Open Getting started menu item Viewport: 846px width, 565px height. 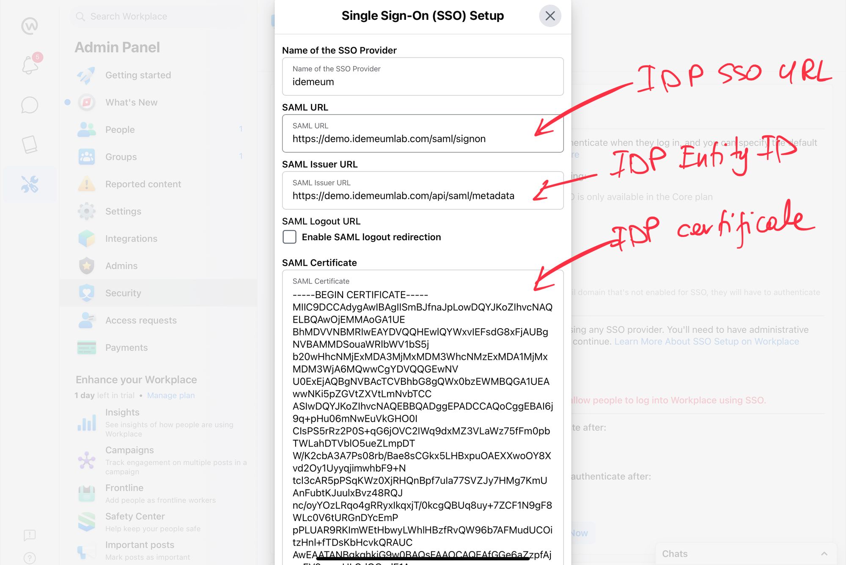pos(158,75)
